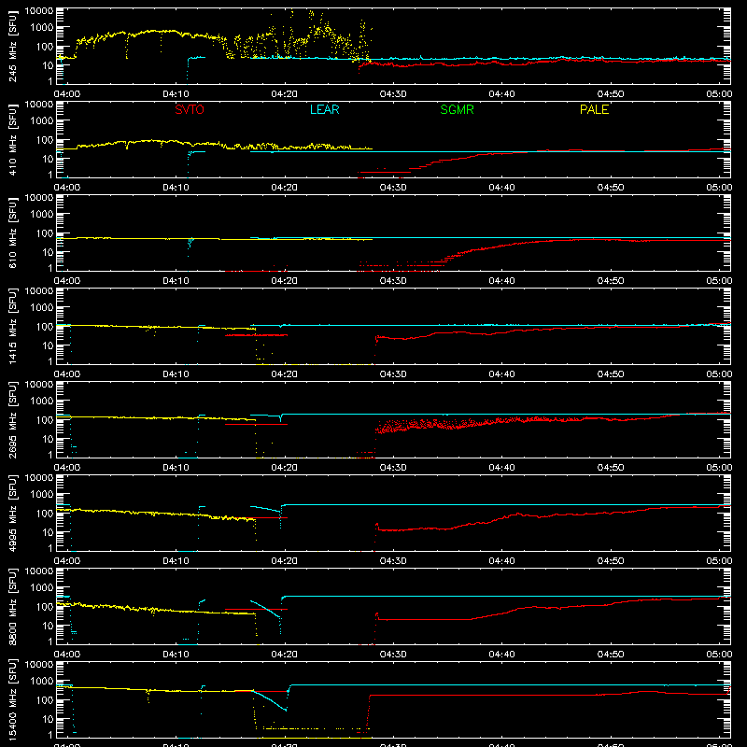The height and width of the screenshot is (747, 747).
Task: Click the 1000 y-tick on 410 MHz plot
Action: (x=42, y=121)
